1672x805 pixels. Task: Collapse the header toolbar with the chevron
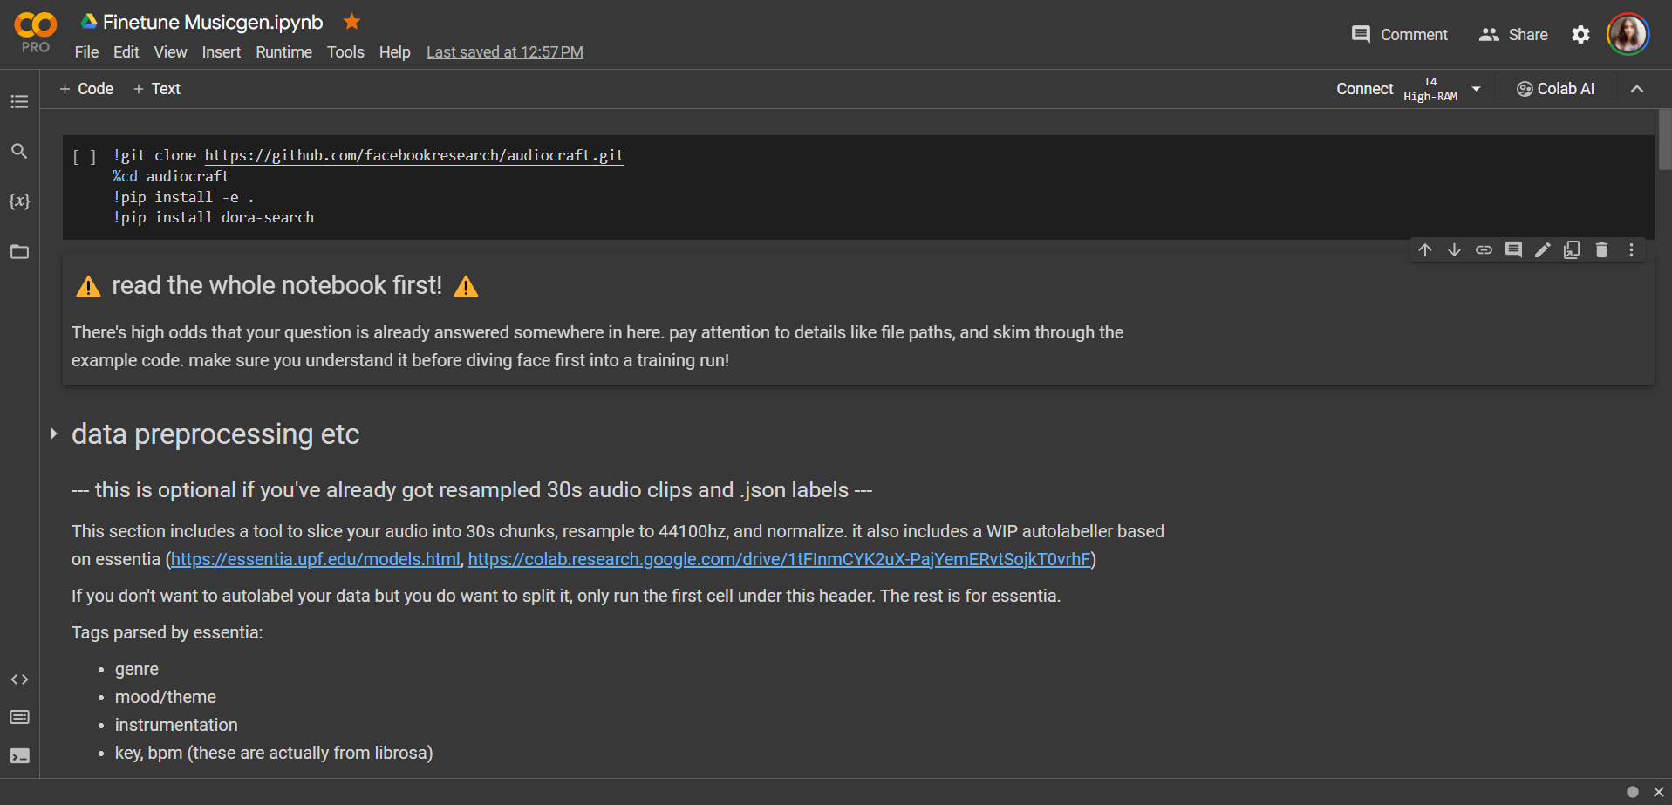[1637, 89]
